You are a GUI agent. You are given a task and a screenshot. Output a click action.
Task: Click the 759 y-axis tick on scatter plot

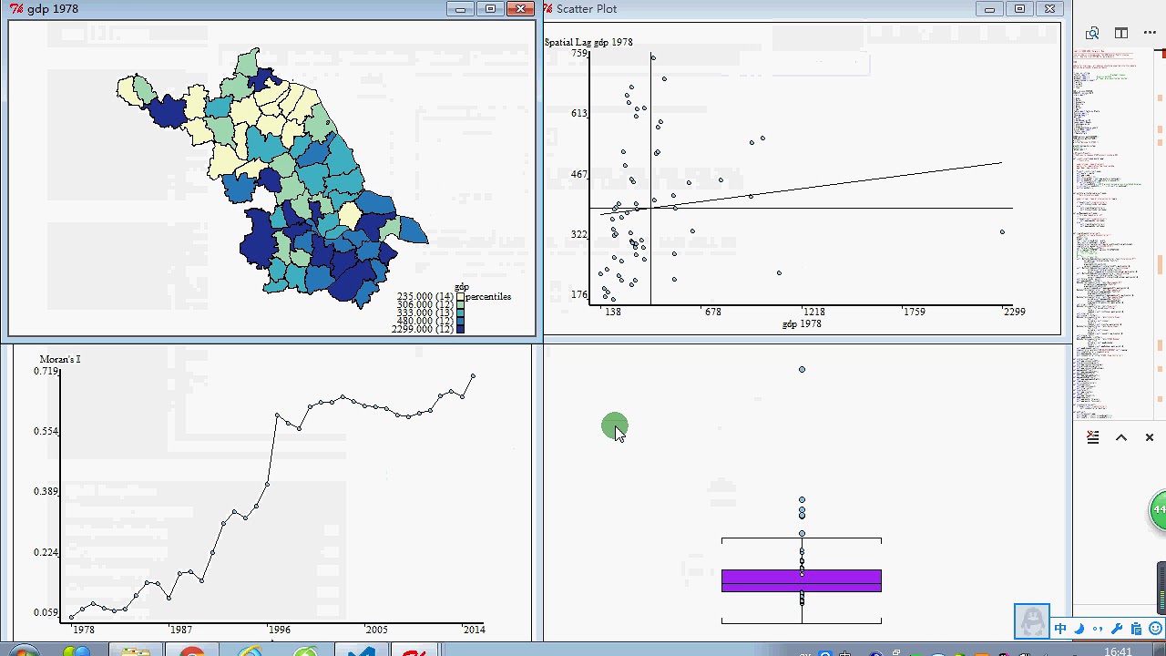click(x=579, y=54)
